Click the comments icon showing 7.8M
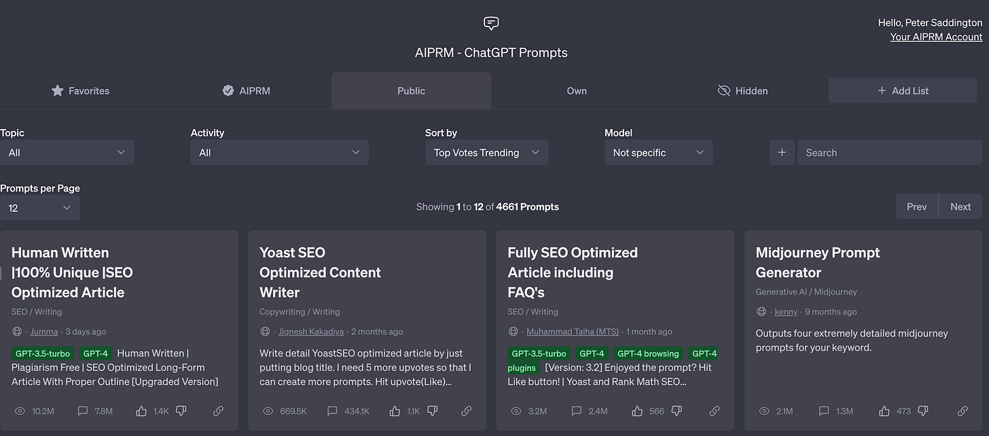This screenshot has height=436, width=989. [x=84, y=411]
